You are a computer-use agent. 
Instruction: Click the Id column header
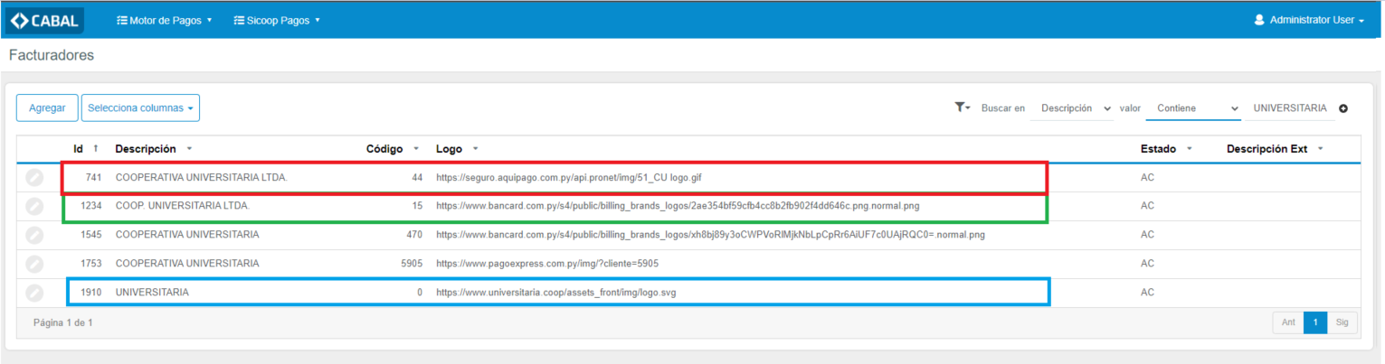79,149
